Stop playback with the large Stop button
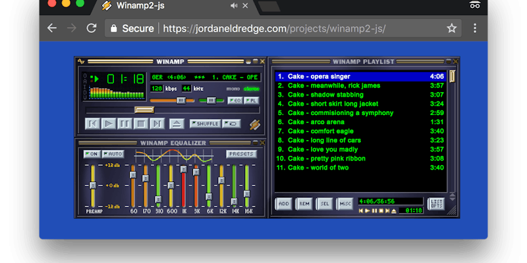The image size is (527, 263). click(x=141, y=124)
